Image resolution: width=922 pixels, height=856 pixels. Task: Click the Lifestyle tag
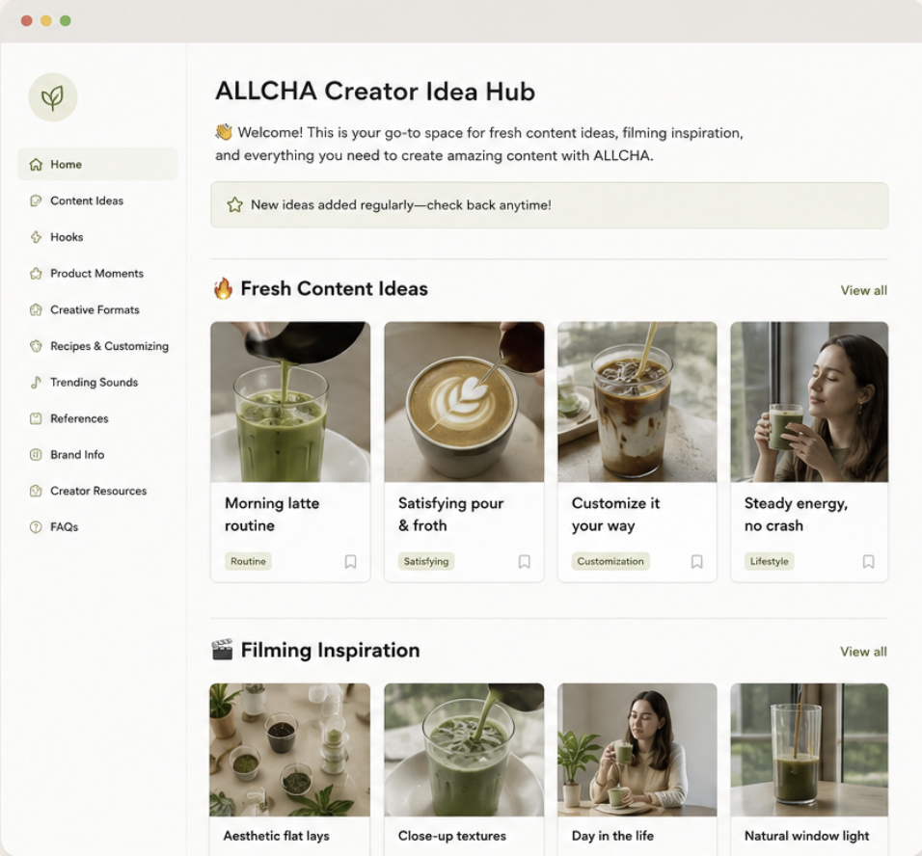[769, 561]
